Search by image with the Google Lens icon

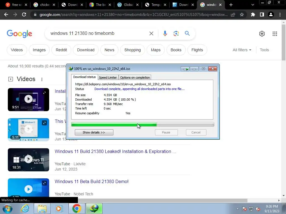pos(176,33)
